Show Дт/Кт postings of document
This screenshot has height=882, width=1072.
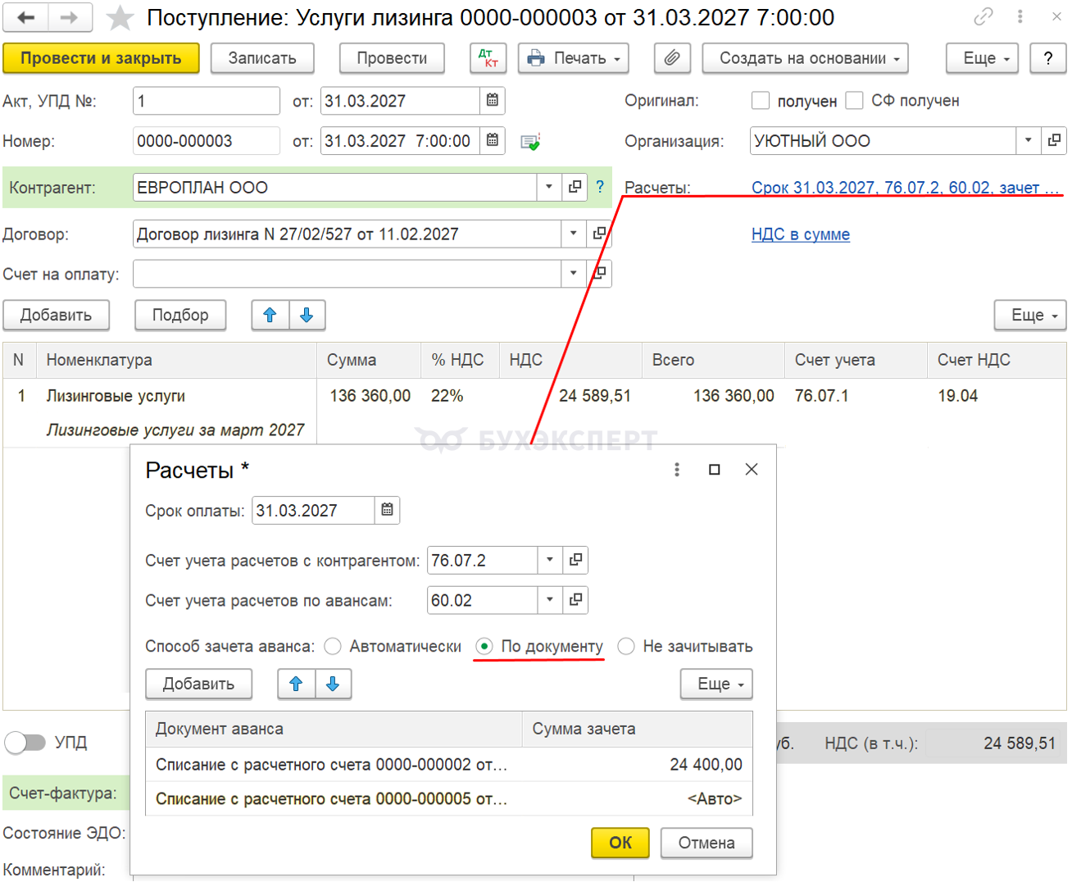[488, 58]
